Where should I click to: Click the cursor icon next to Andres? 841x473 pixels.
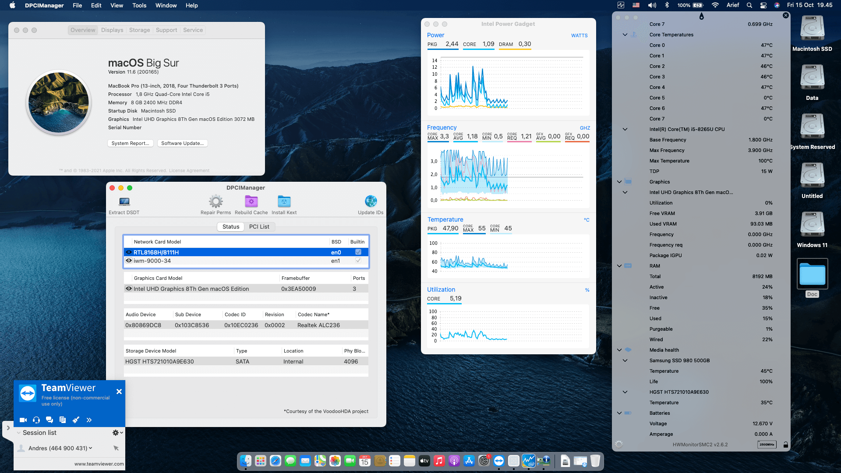pyautogui.click(x=116, y=448)
